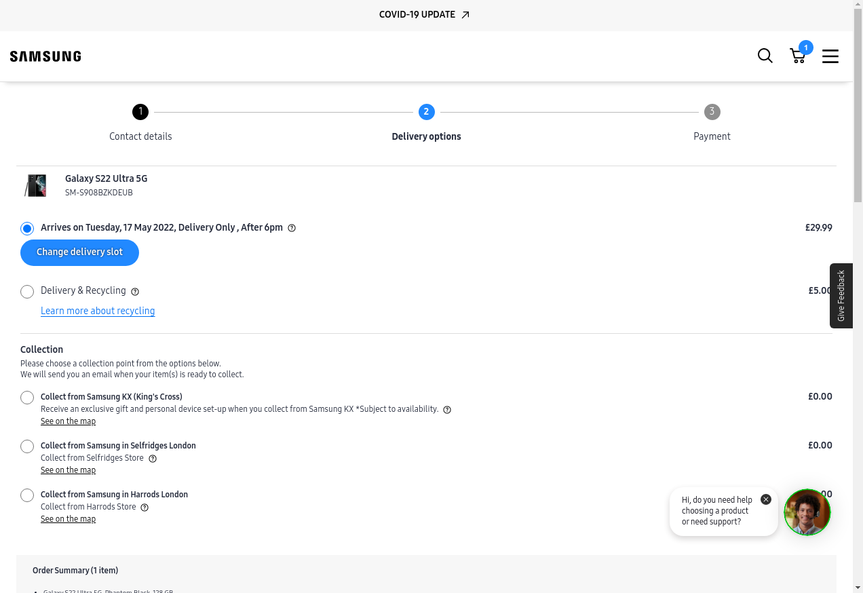
Task: Click the chat support agent avatar
Action: click(x=807, y=512)
